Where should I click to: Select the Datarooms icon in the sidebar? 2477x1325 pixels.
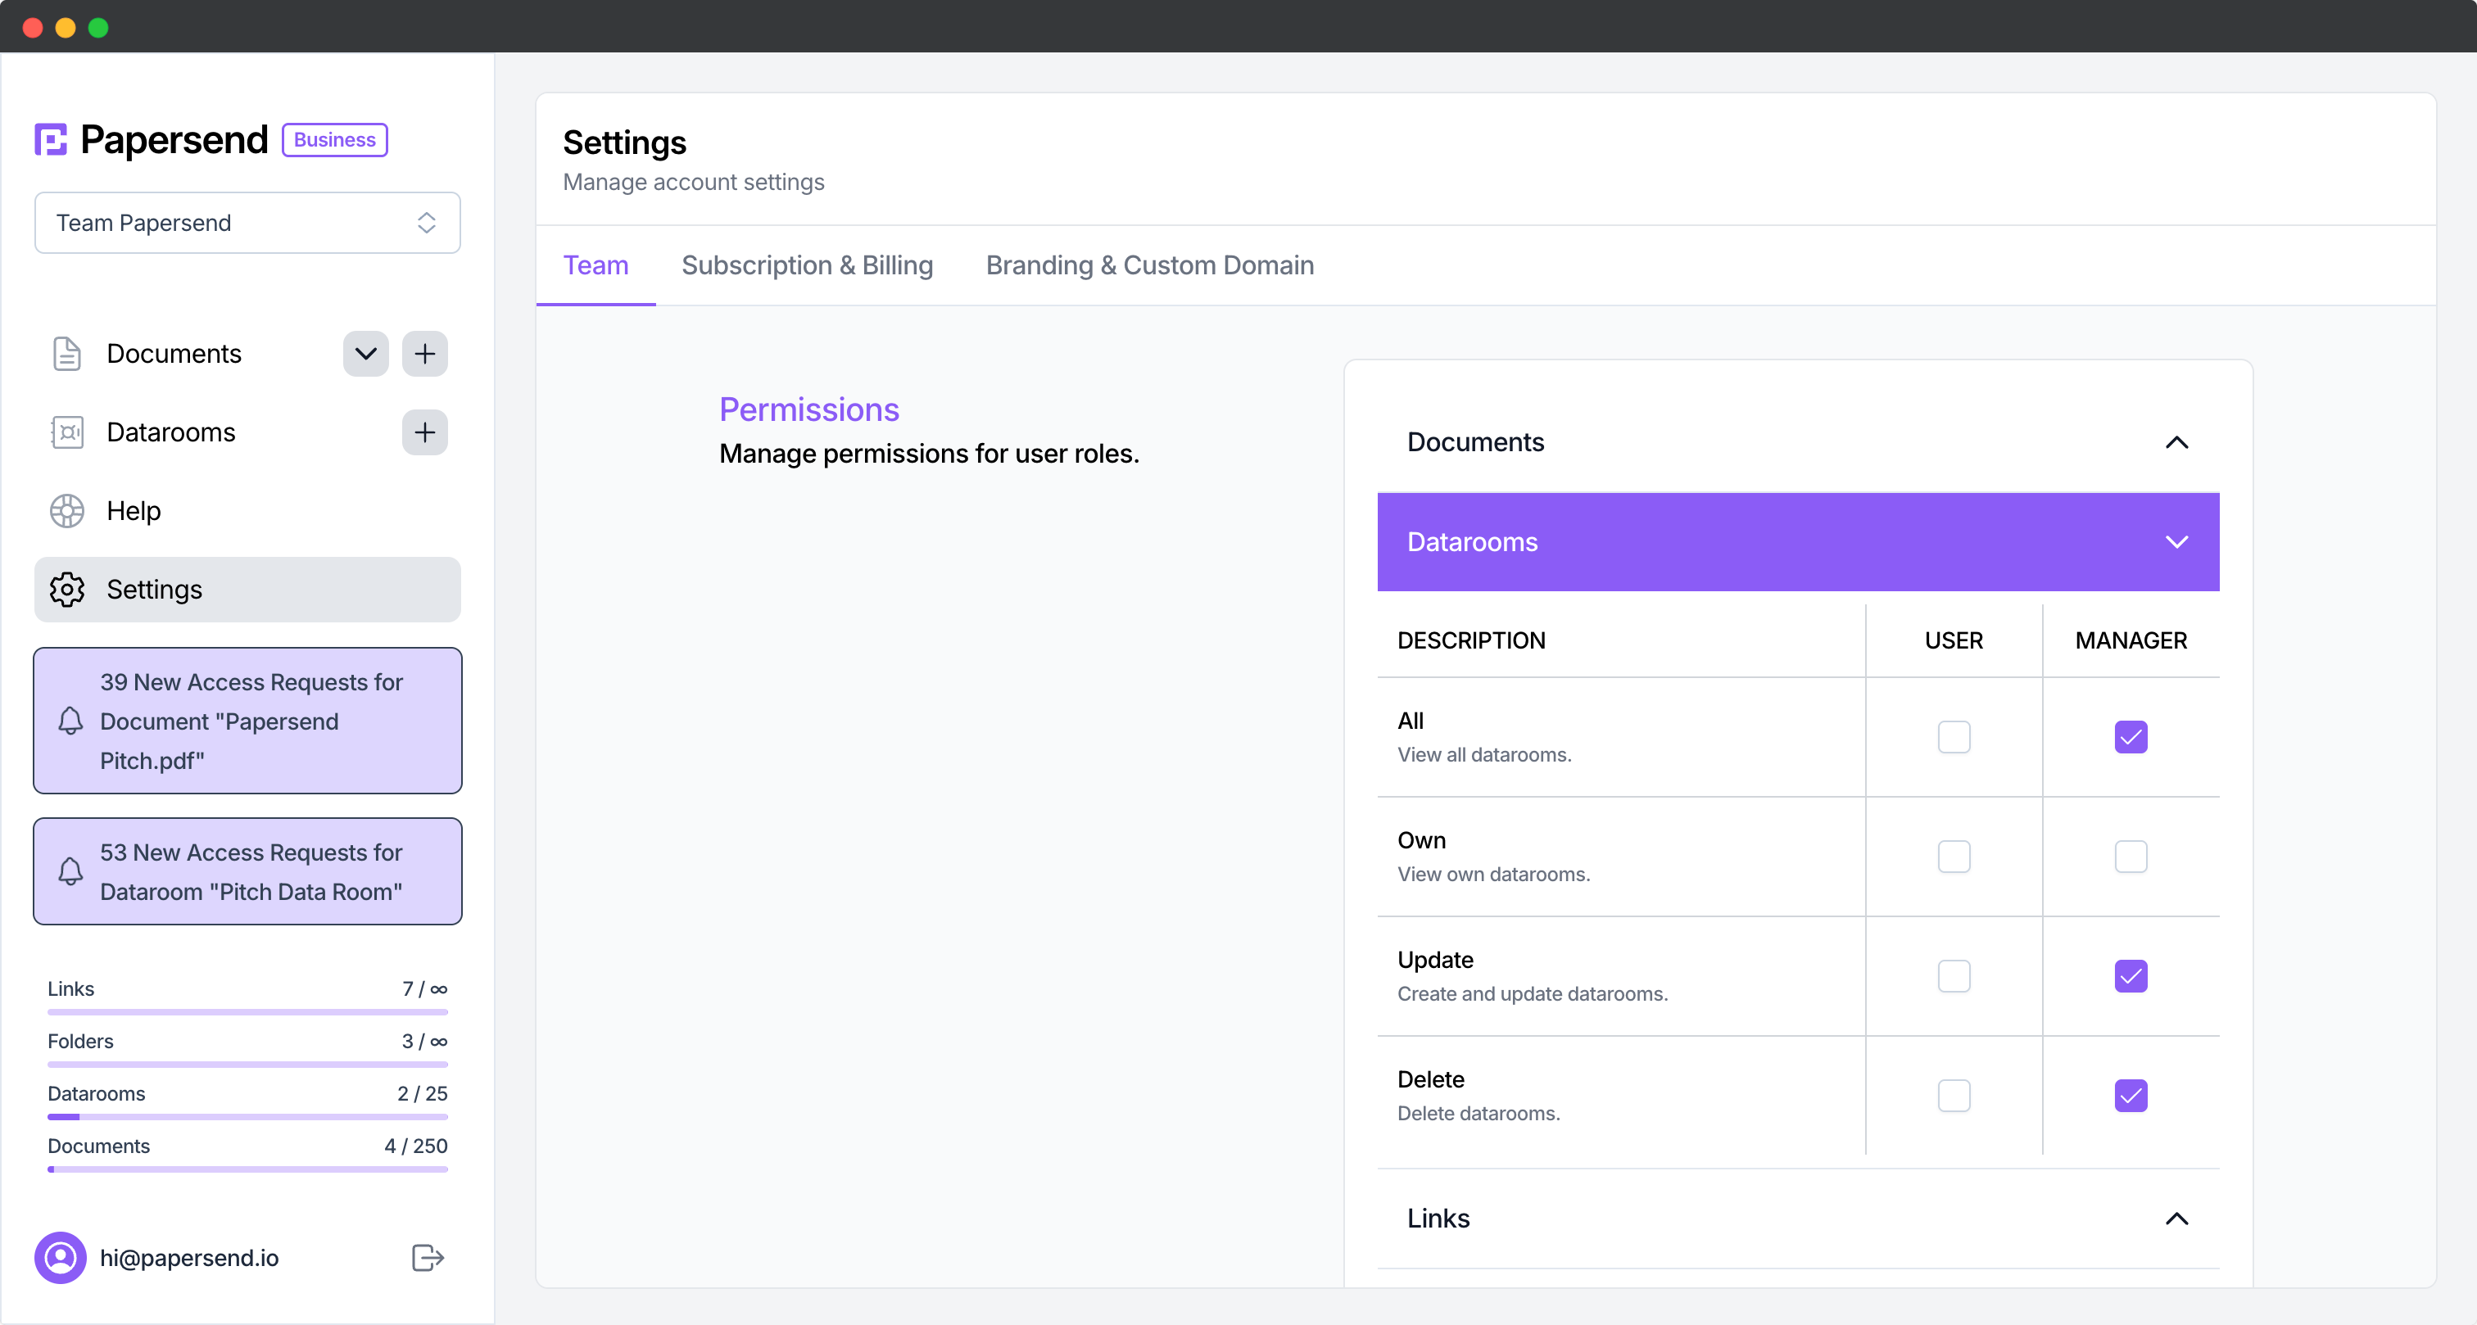pos(66,432)
